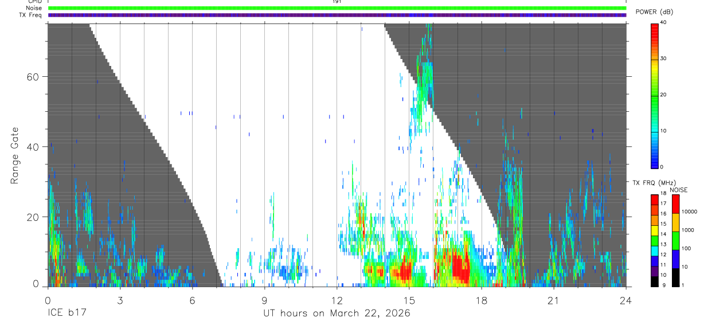Image resolution: width=704 pixels, height=325 pixels.
Task: Click the x-axis hour label '12'
Action: click(x=337, y=300)
